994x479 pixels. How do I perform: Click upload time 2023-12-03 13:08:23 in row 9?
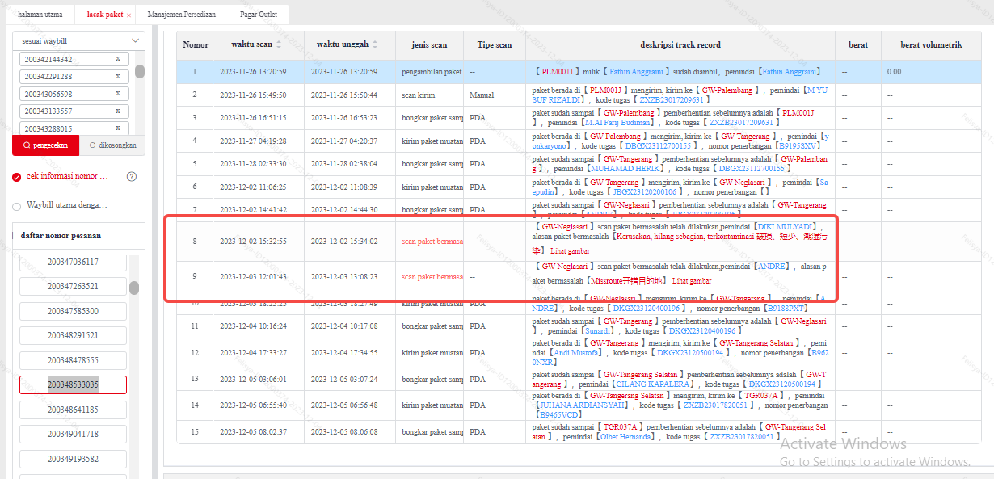click(344, 276)
